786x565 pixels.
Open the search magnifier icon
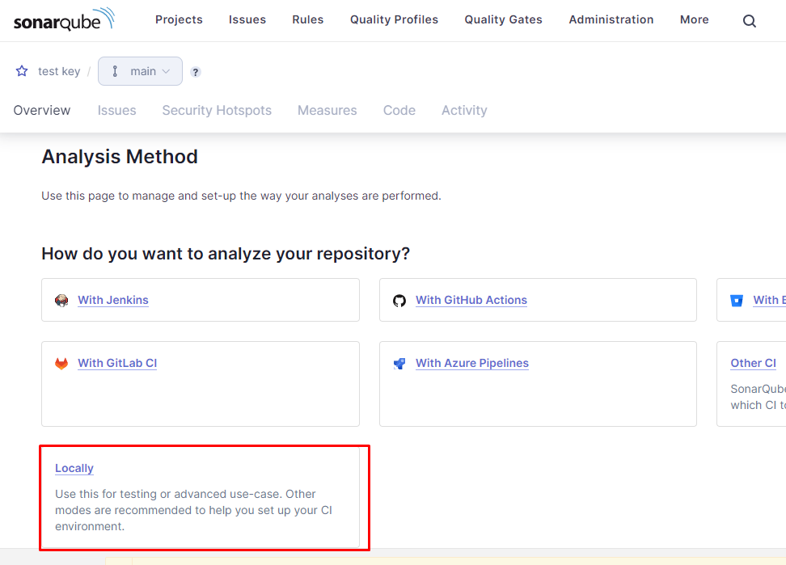[749, 20]
